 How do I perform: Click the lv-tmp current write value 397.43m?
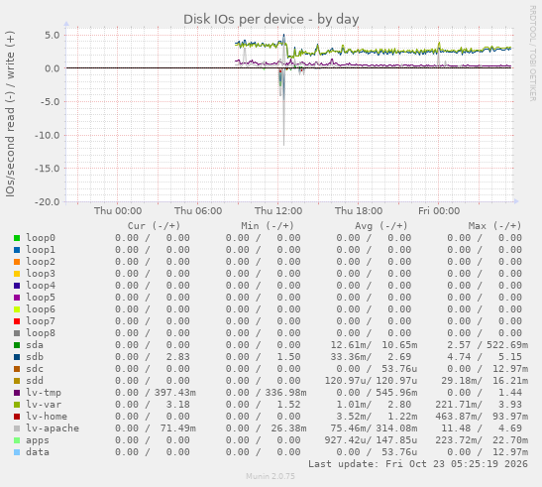pyautogui.click(x=175, y=393)
